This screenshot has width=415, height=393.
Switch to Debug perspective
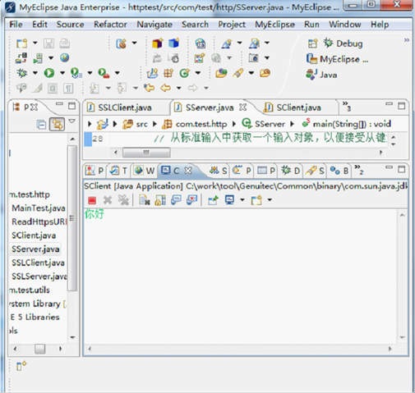click(343, 43)
